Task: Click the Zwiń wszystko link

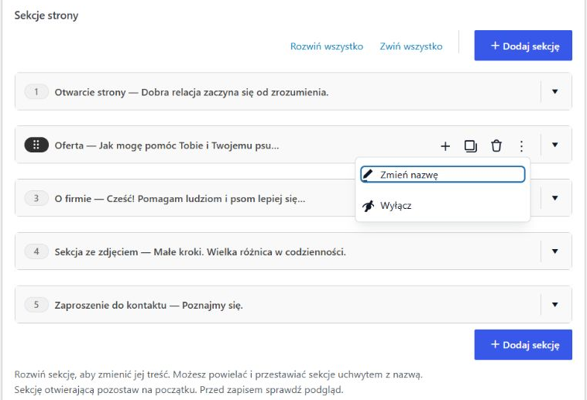Action: point(411,46)
